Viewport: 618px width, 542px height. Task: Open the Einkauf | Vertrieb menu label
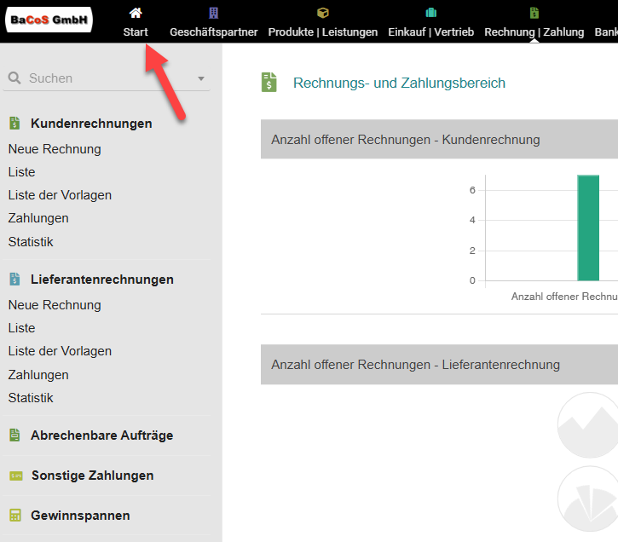(430, 32)
